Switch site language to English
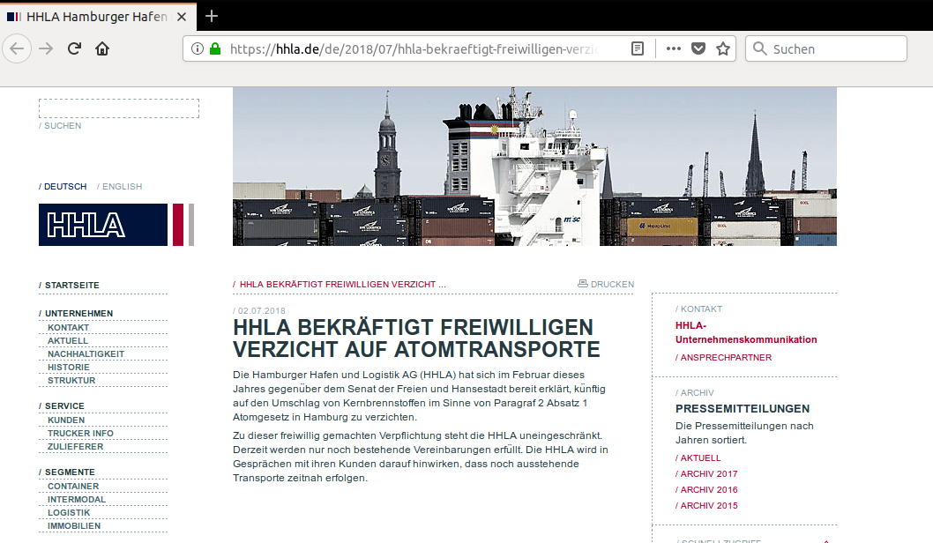 coord(122,187)
